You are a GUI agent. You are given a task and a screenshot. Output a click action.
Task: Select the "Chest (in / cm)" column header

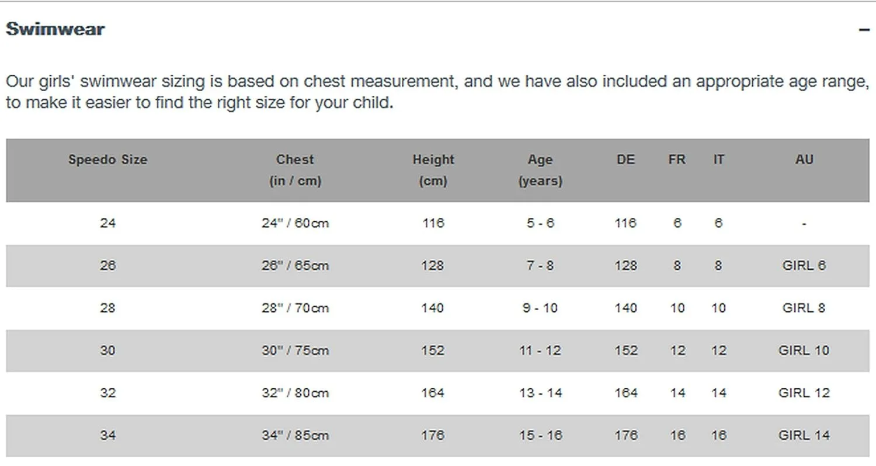point(295,170)
